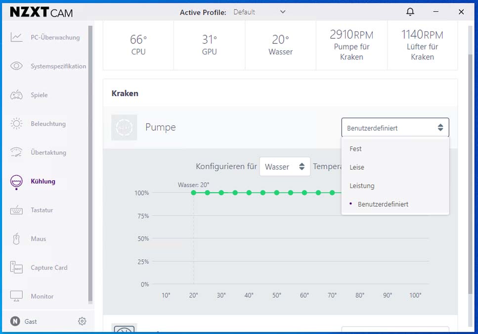Click the curve point at 40 degrees
This screenshot has height=334, width=478.
coord(249,193)
